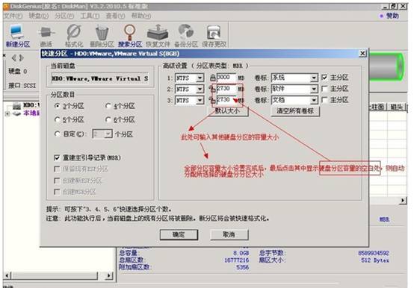Open the 查看(V) menu
The width and height of the screenshot is (414, 288).
pos(115,16)
